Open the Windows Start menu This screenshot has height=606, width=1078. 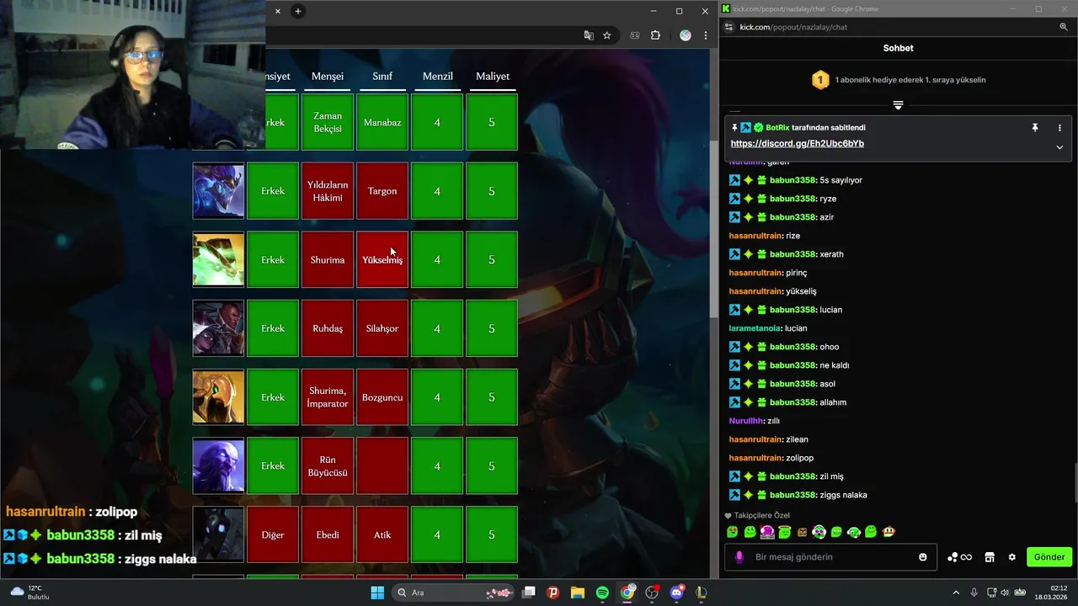point(377,593)
